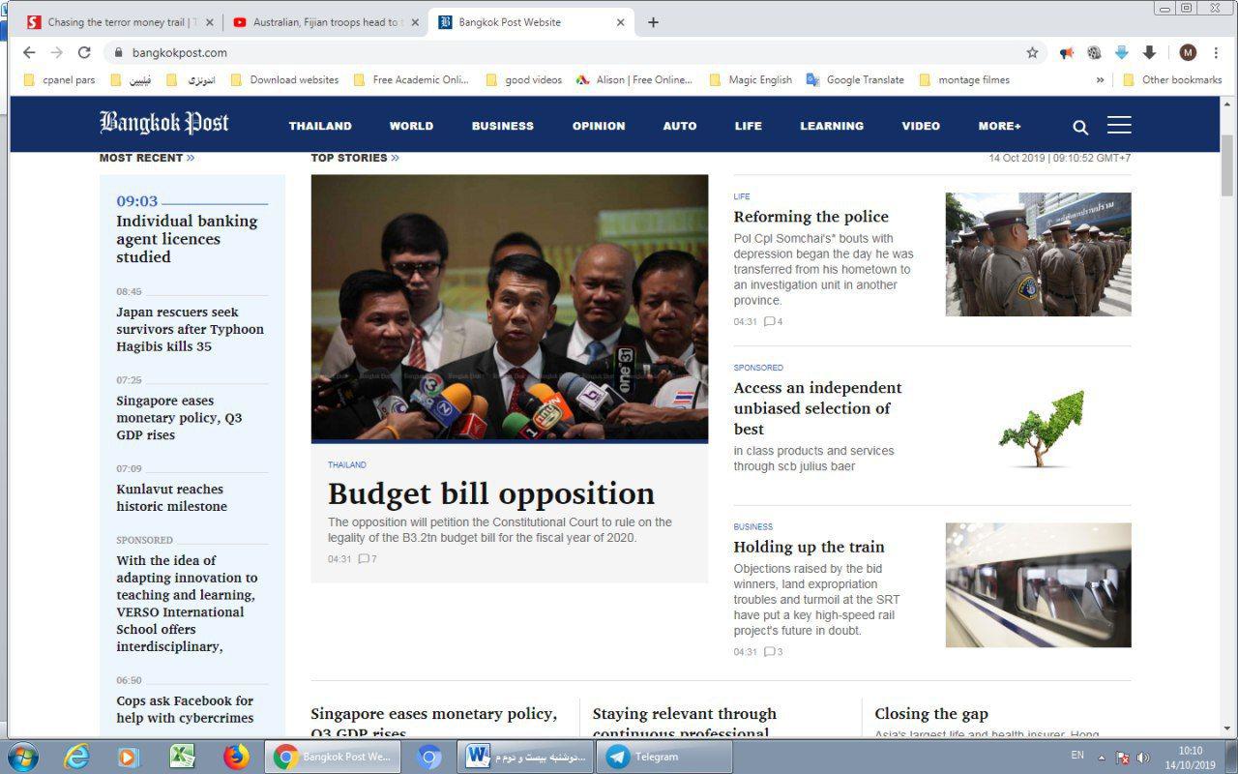Open the Chrome profile avatar M
Screen dimensions: 1238x774
pyautogui.click(x=1188, y=52)
